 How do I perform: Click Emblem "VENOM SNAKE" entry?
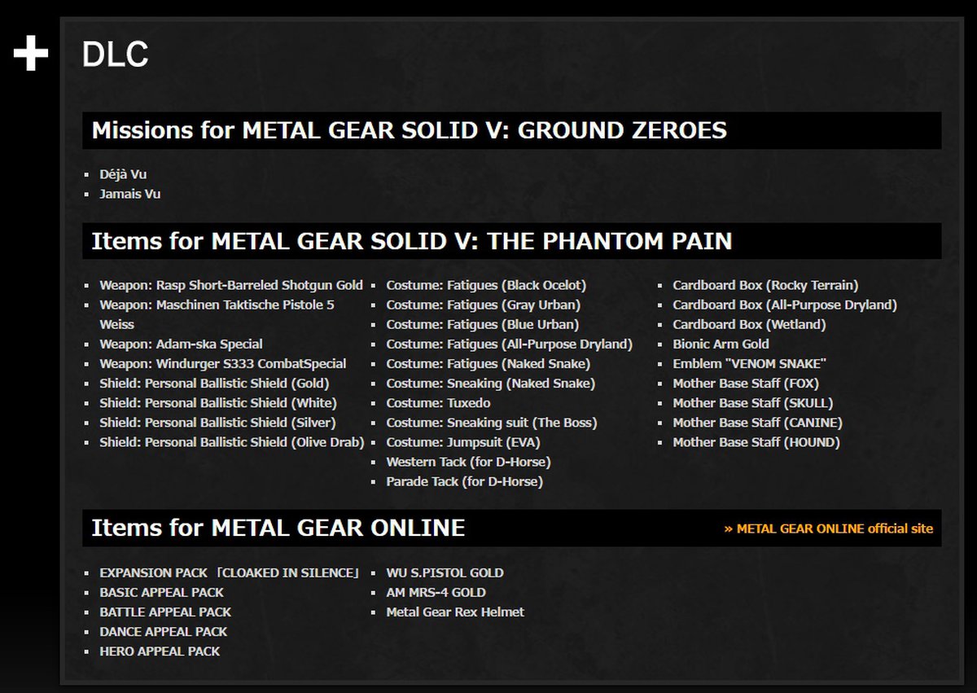pyautogui.click(x=748, y=363)
